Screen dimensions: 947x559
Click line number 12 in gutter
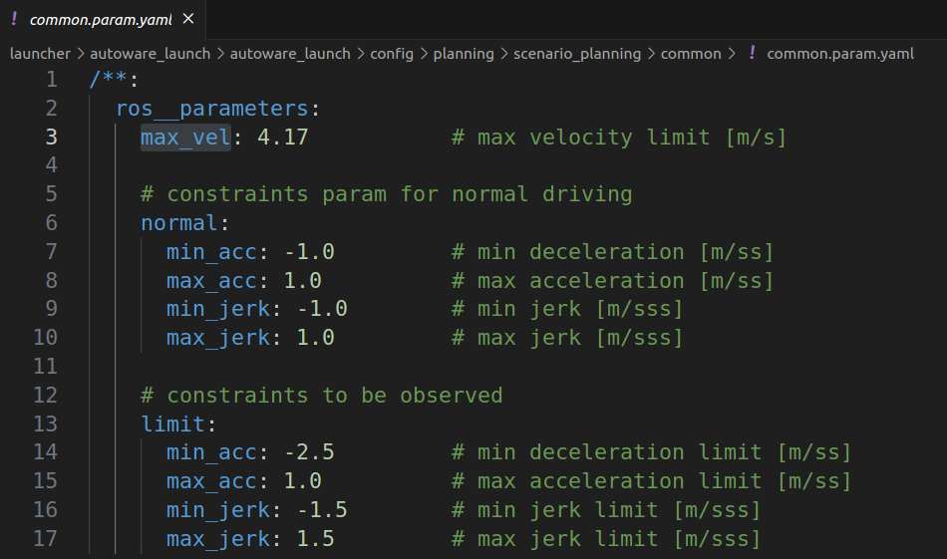click(46, 396)
